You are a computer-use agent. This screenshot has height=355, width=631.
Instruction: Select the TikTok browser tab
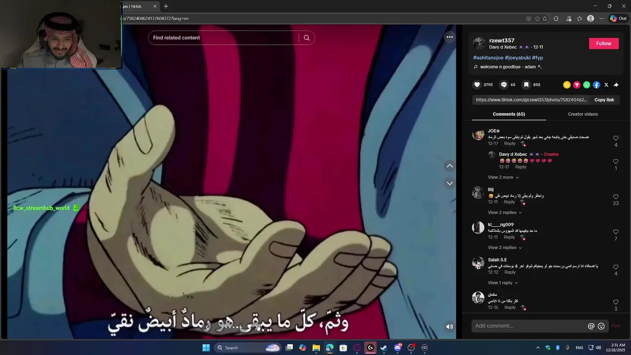pyautogui.click(x=139, y=6)
